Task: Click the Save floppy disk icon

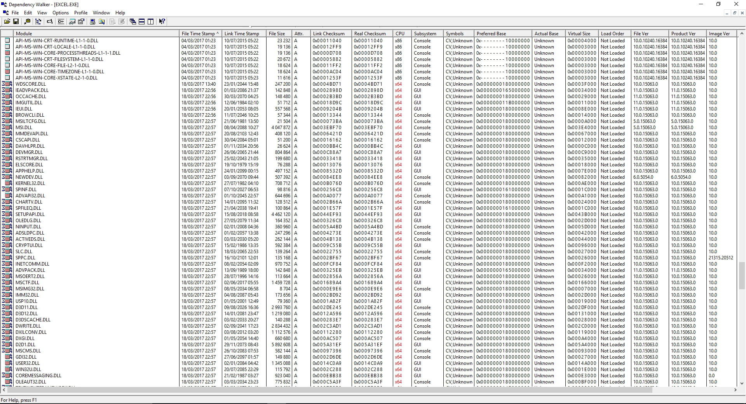Action: click(x=16, y=22)
